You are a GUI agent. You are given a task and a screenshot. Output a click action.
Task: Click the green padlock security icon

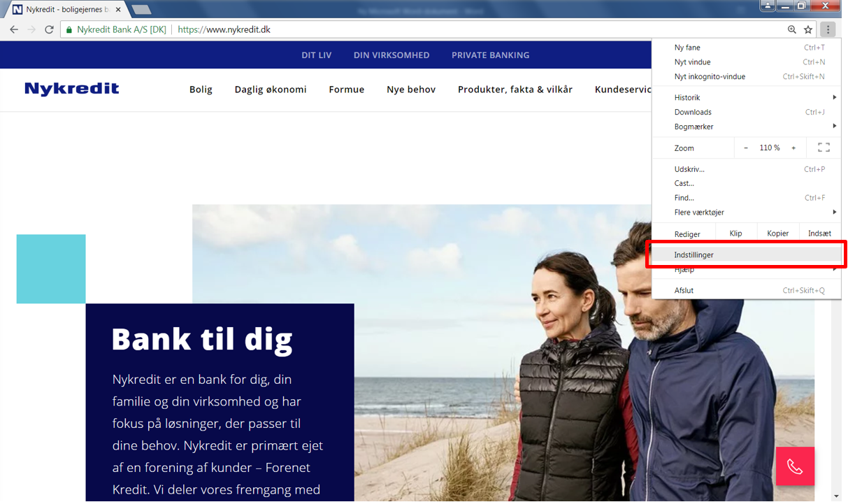(69, 30)
